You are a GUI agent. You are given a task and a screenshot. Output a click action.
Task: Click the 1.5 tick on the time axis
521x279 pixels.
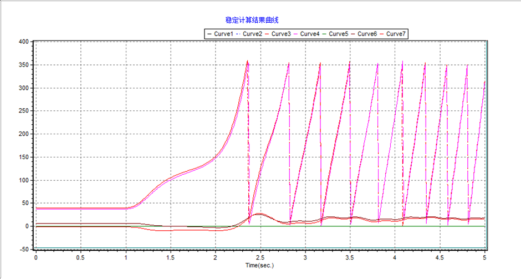point(170,258)
